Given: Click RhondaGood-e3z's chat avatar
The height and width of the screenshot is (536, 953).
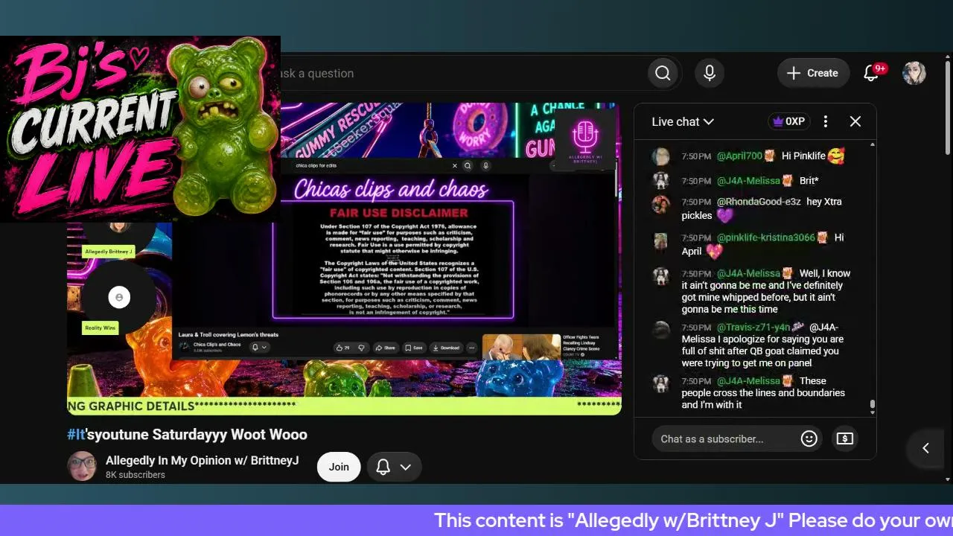Looking at the screenshot, I should (660, 204).
